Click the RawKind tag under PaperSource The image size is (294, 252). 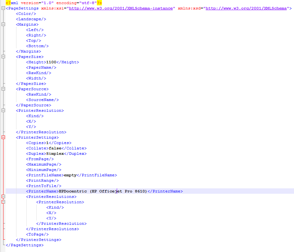[x=39, y=94]
